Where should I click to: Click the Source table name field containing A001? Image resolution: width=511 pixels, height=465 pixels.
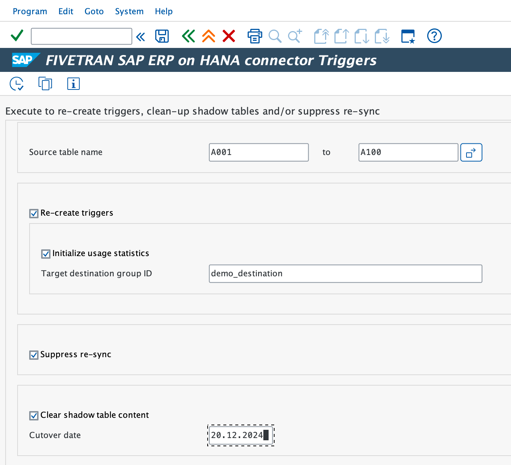click(x=259, y=152)
